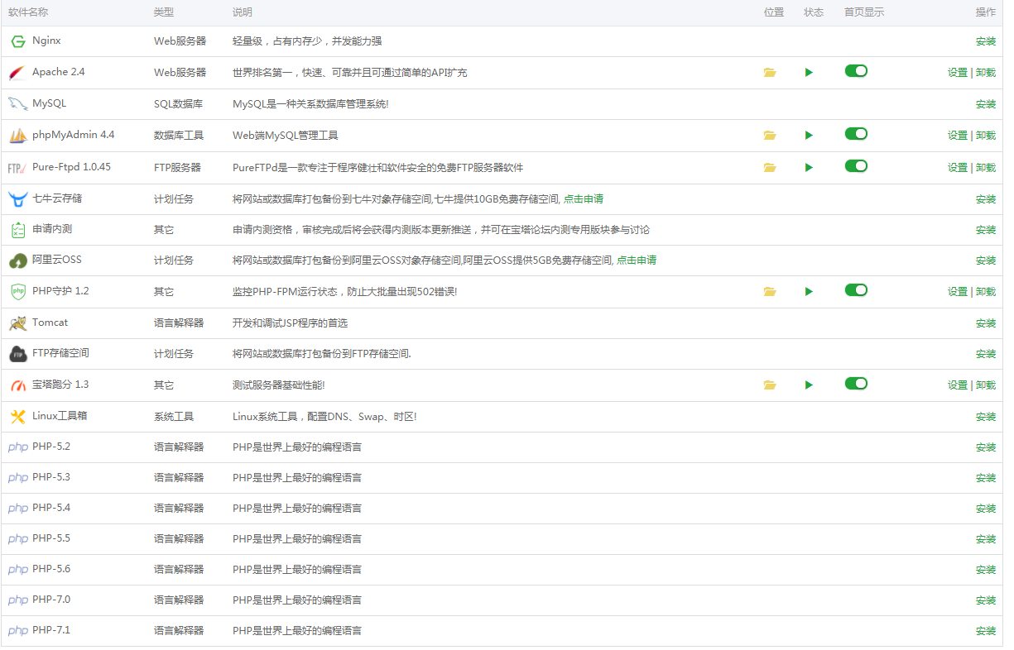Click the Apache 2.4 feather icon

(x=18, y=73)
